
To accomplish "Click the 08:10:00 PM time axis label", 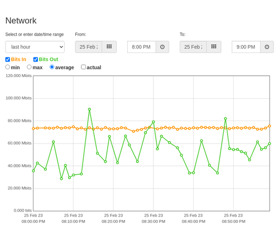I will pos(73,222).
